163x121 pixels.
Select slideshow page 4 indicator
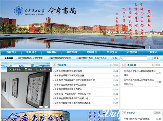coord(47,107)
